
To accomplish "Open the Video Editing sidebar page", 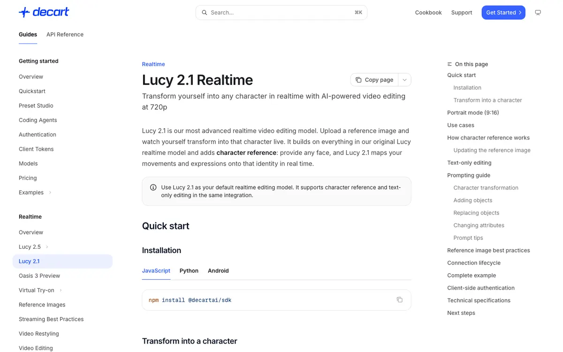I will click(36, 348).
